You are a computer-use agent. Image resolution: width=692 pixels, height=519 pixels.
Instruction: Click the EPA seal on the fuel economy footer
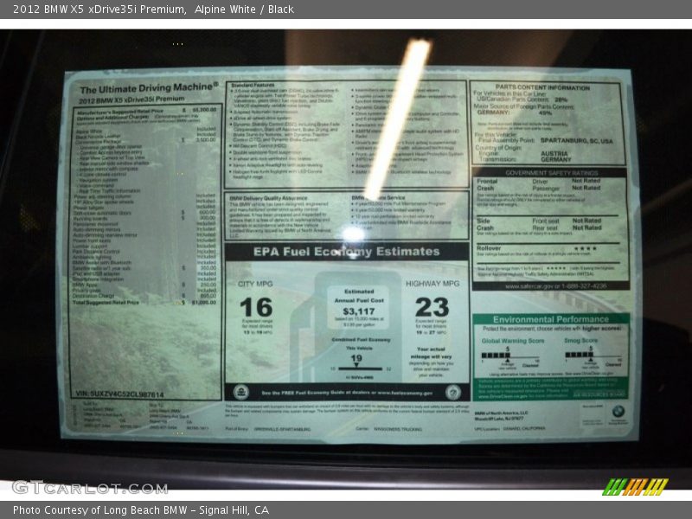coord(241,392)
